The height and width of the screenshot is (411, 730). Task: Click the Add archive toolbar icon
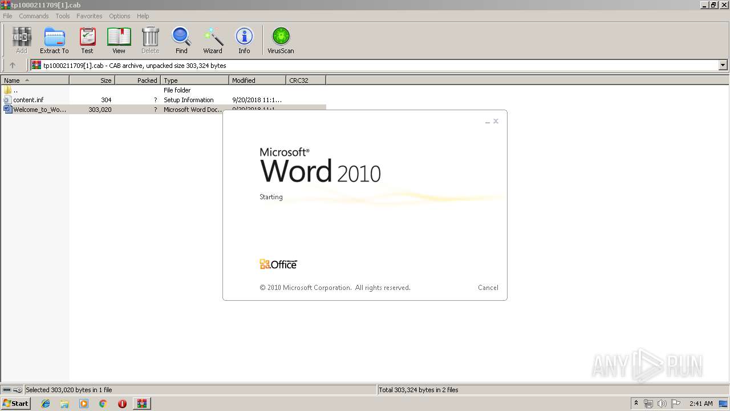[x=21, y=41]
